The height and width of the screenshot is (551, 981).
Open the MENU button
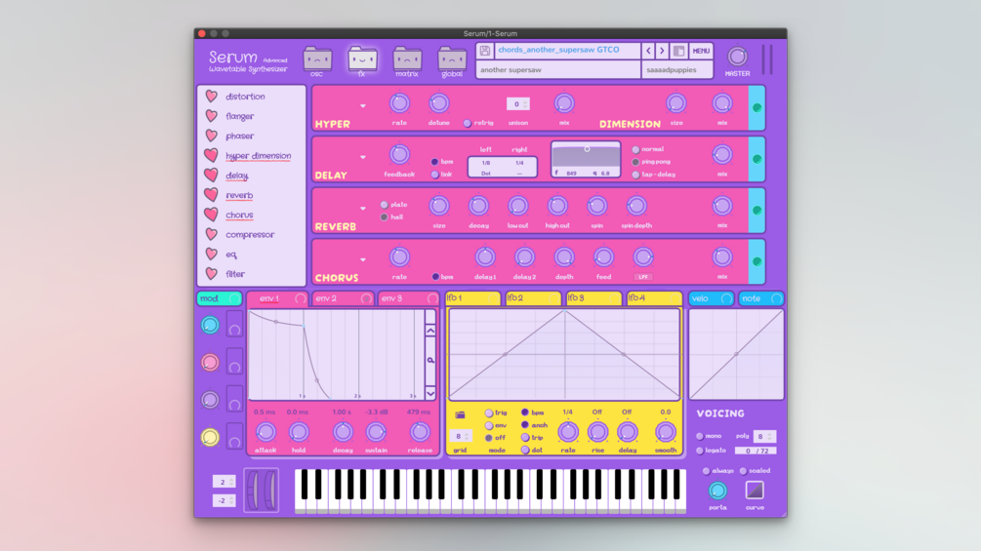point(701,51)
